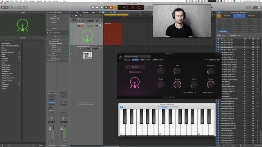Start playback with the green Play button
The height and width of the screenshot is (147, 262).
pos(106,7)
